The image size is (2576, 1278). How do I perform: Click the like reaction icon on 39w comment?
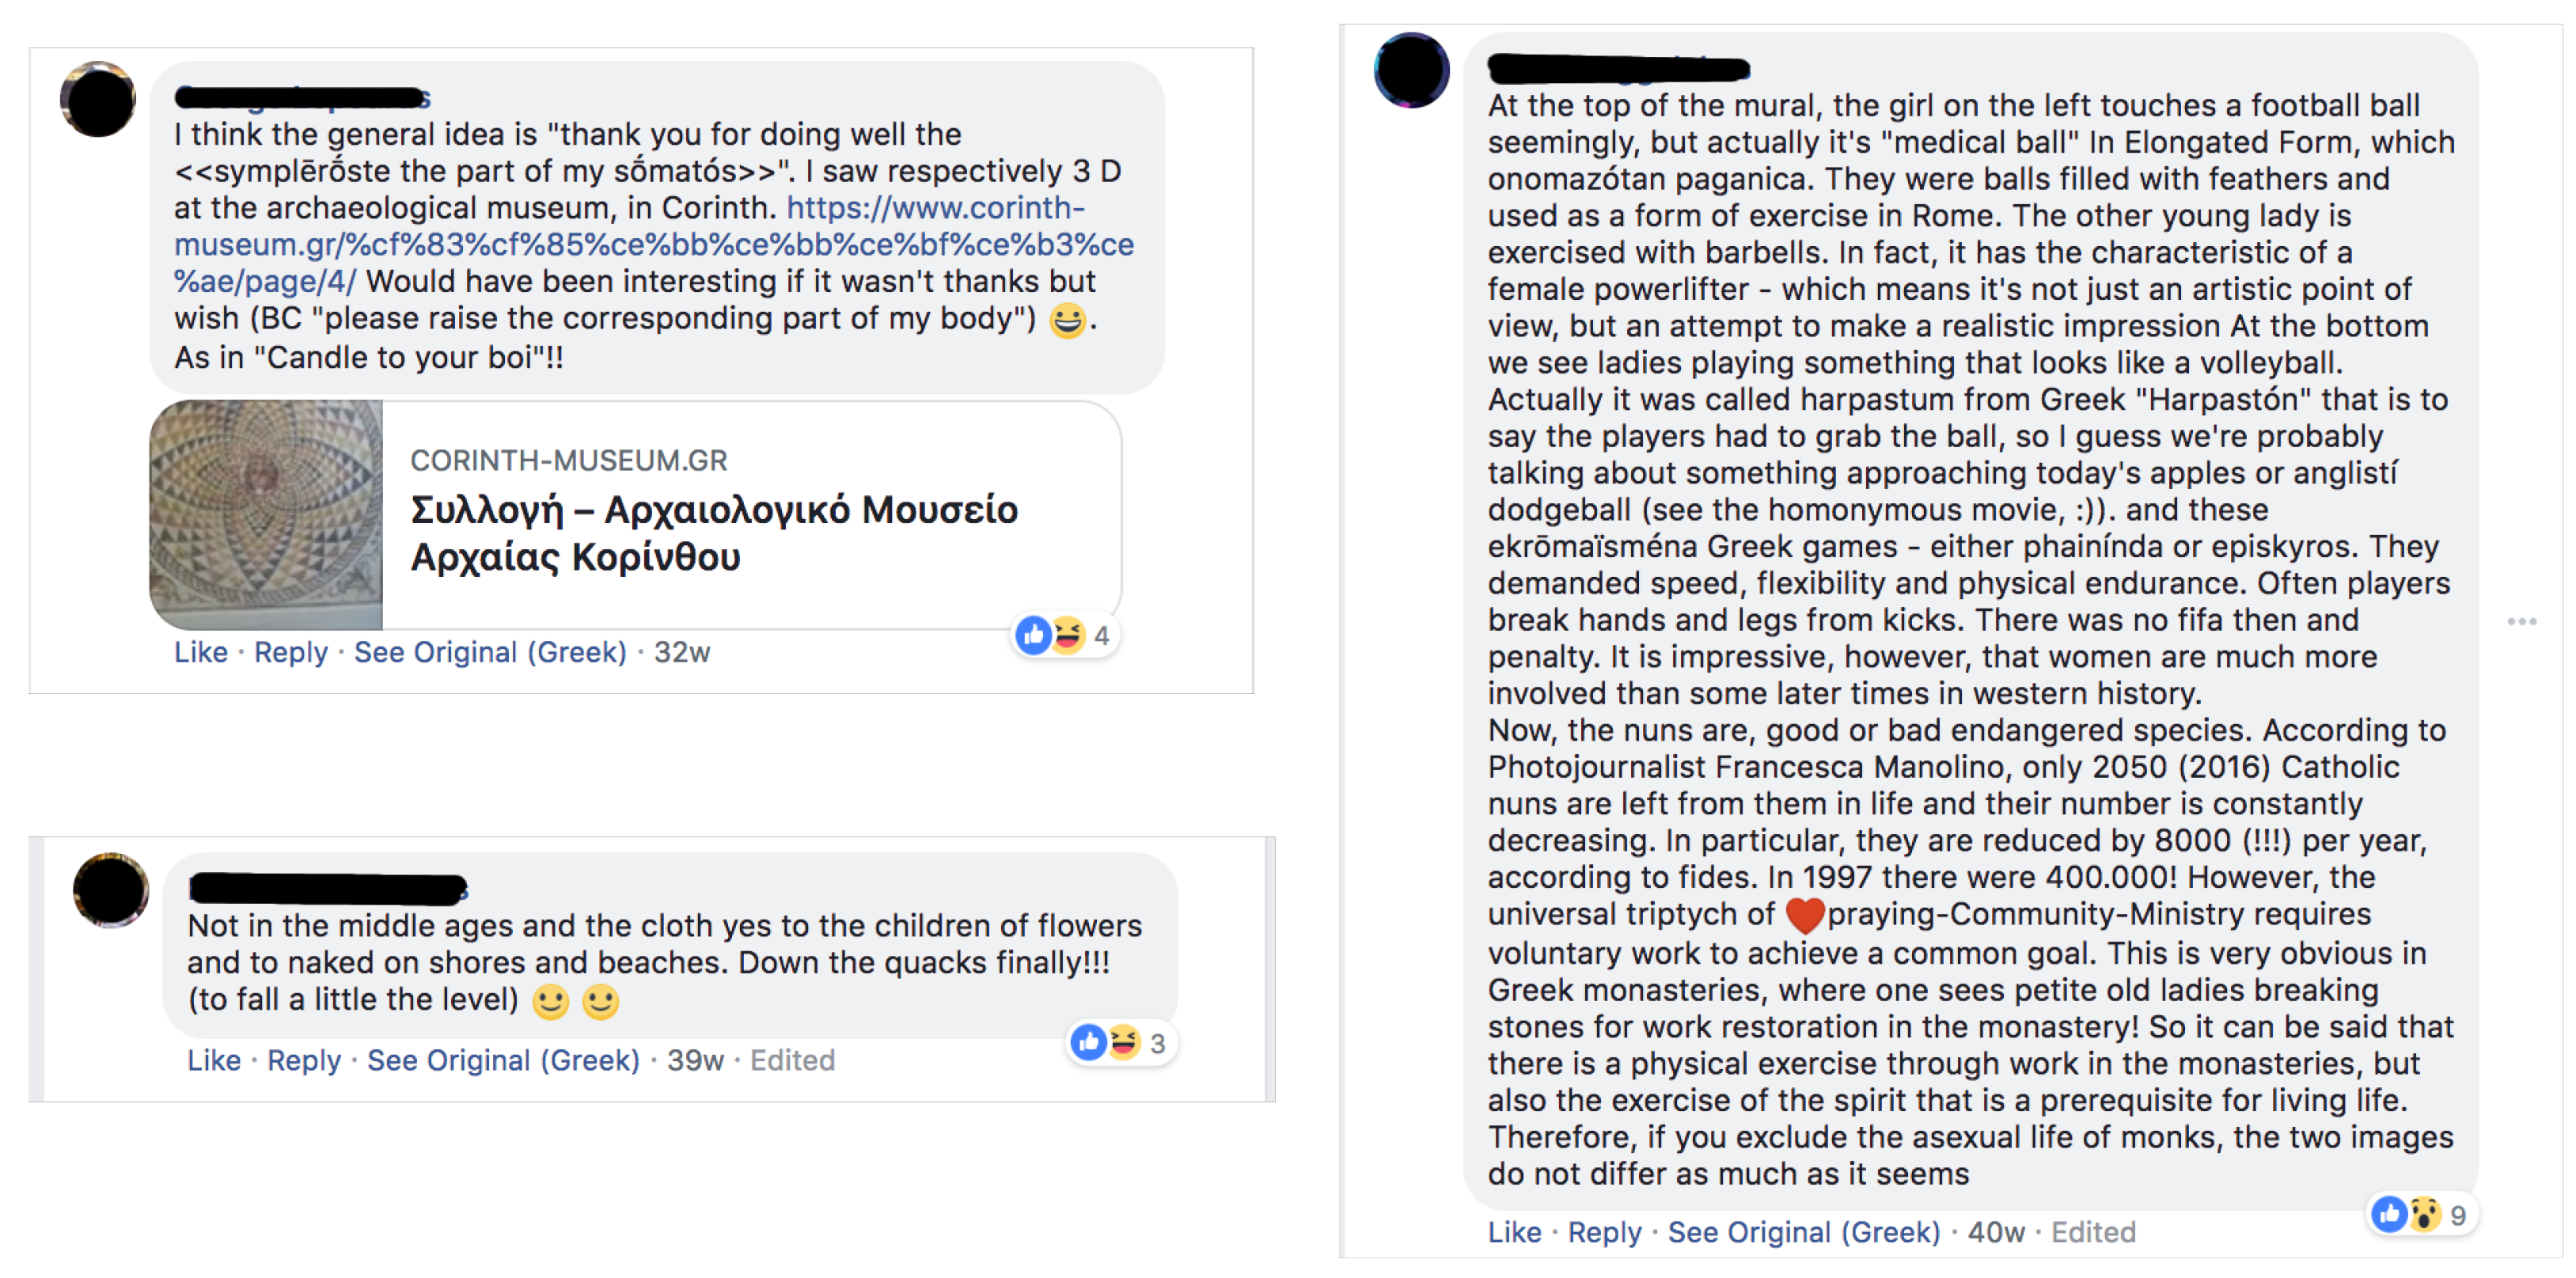click(x=1088, y=1042)
